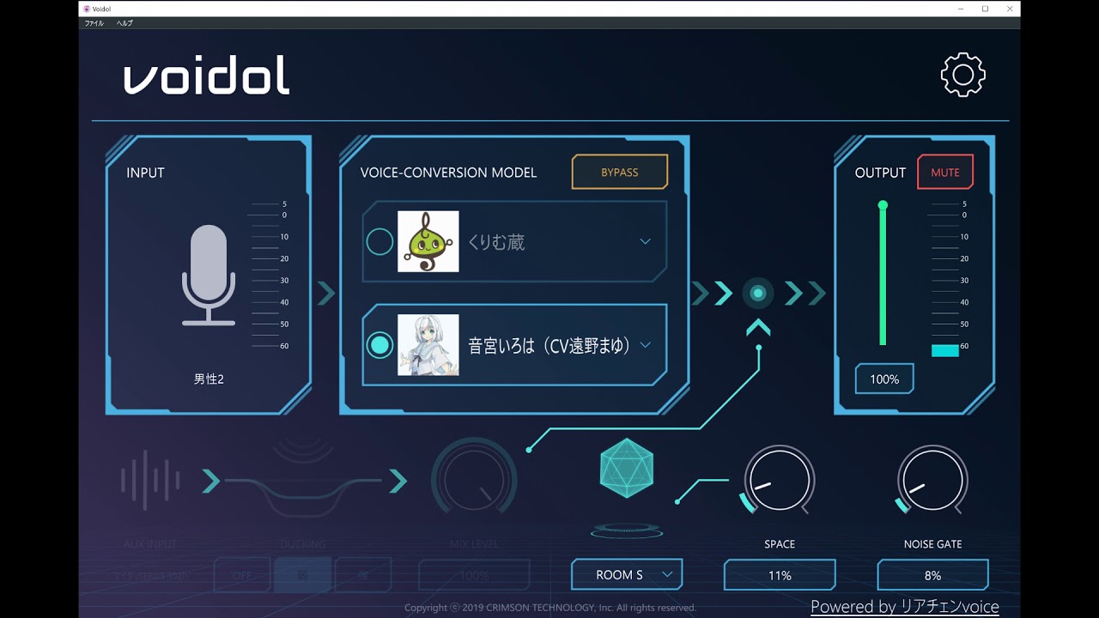1099x618 pixels.
Task: Click the INPUT panel label
Action: pyautogui.click(x=145, y=173)
